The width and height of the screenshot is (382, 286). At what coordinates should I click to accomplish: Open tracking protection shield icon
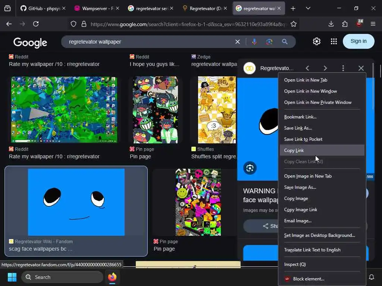pyautogui.click(x=73, y=24)
